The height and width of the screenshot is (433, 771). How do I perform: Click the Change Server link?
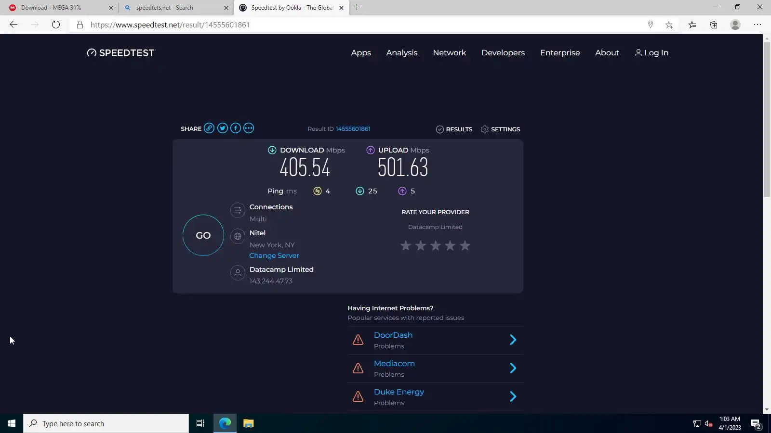274,255
